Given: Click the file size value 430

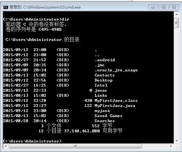Looking at the screenshot, I should (88, 101).
